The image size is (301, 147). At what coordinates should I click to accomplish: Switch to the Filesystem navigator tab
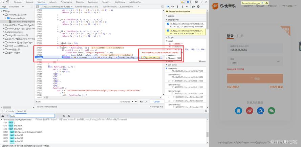pos(14,6)
